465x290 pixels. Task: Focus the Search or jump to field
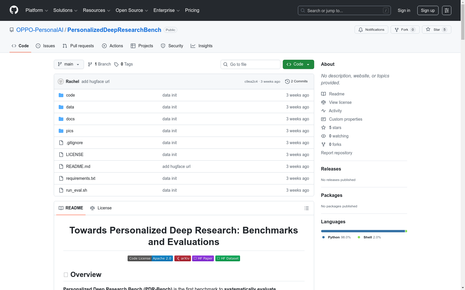(x=344, y=10)
